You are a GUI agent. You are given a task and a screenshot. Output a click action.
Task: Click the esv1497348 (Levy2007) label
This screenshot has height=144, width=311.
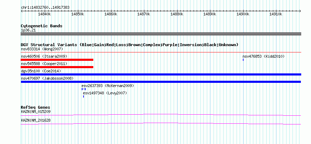(105, 93)
